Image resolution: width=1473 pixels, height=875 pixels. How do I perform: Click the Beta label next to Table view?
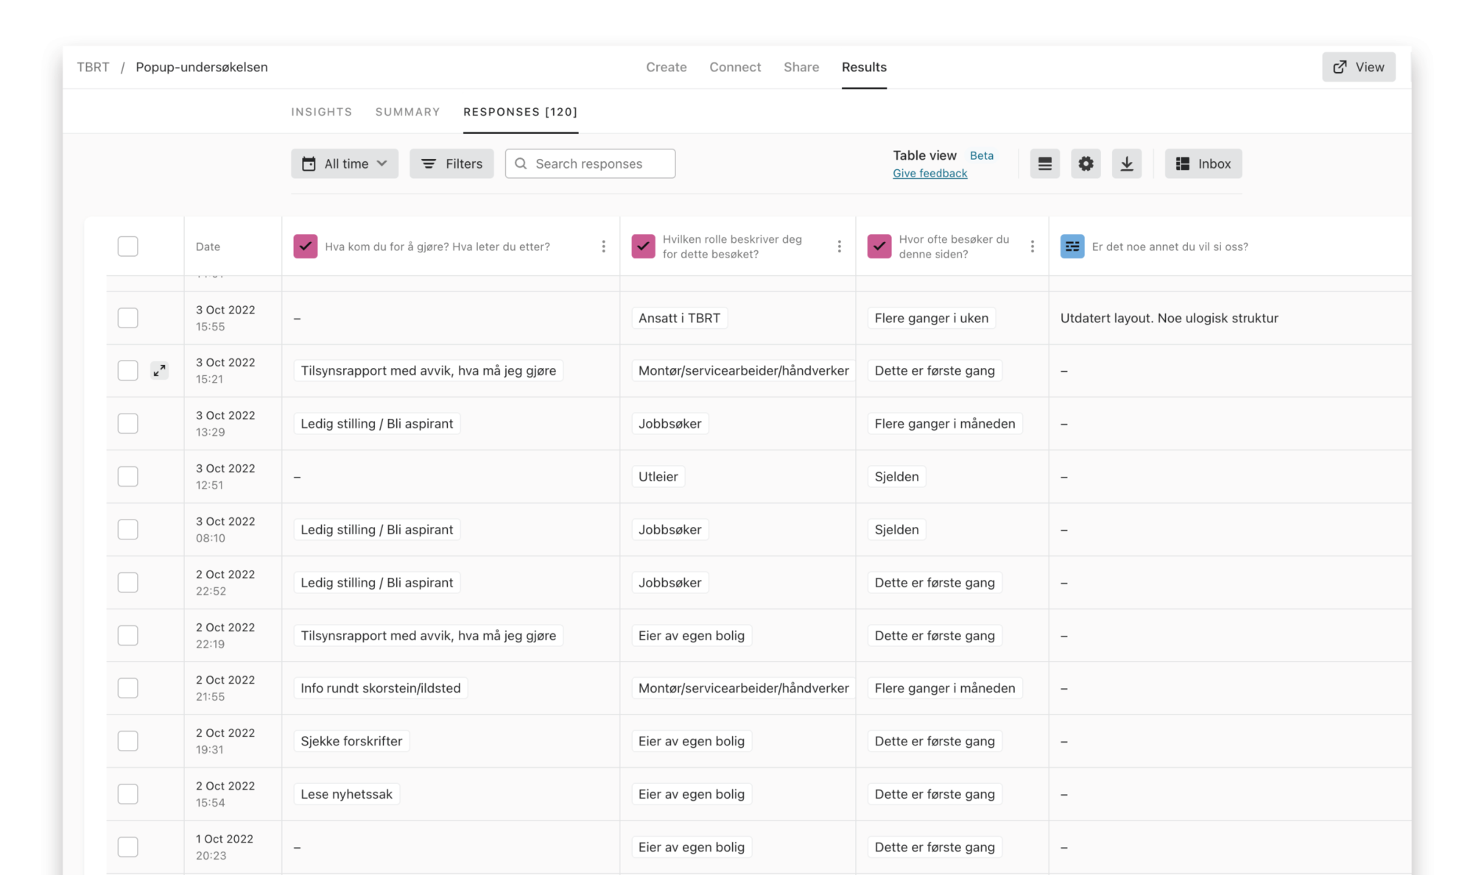[x=982, y=155]
